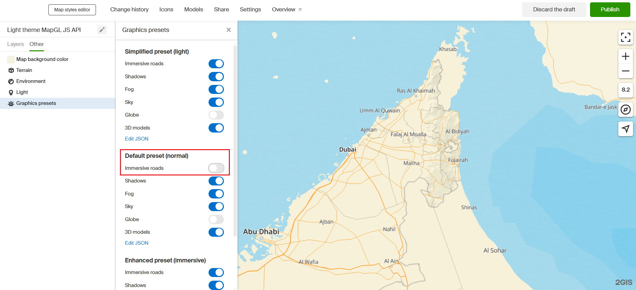The height and width of the screenshot is (290, 636).
Task: Click the green Publish button
Action: 610,10
